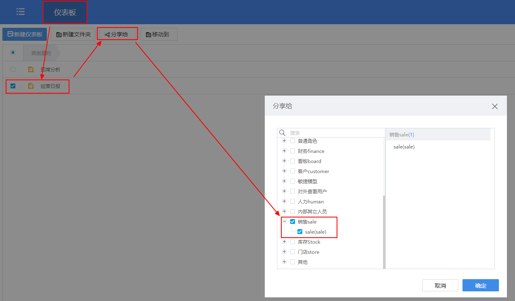
Task: Check the 库存Stock checkbox
Action: pos(293,242)
